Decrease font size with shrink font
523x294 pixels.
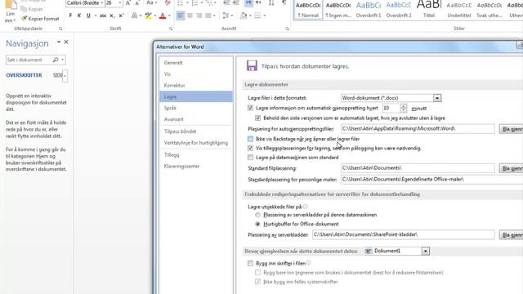(137, 3)
